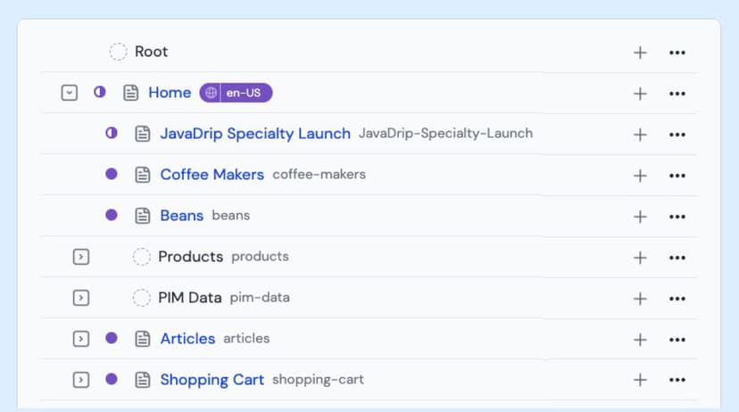Click the document icon beside Articles

coord(142,339)
